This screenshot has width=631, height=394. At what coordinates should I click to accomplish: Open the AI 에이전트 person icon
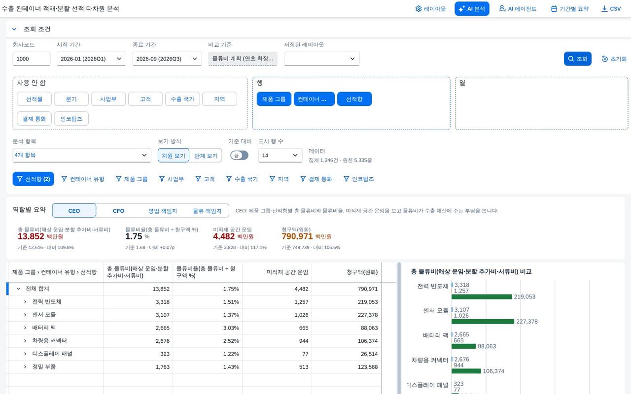click(502, 8)
